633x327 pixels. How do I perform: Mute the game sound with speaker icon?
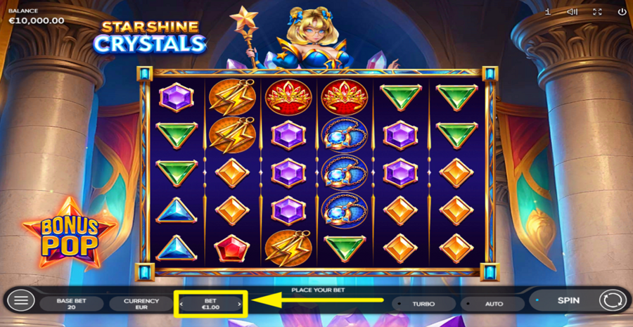[x=573, y=12]
